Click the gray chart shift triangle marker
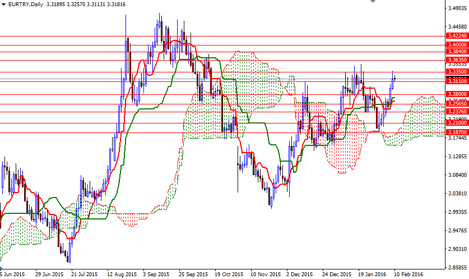Viewport: 469px width, 279px height. click(373, 1)
